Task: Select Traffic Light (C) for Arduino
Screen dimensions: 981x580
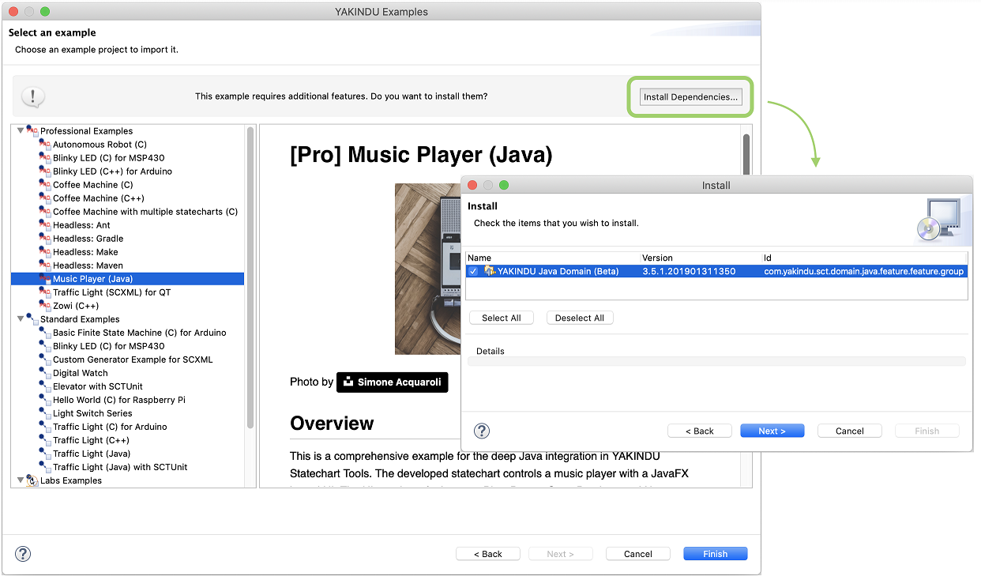Action: (x=110, y=427)
